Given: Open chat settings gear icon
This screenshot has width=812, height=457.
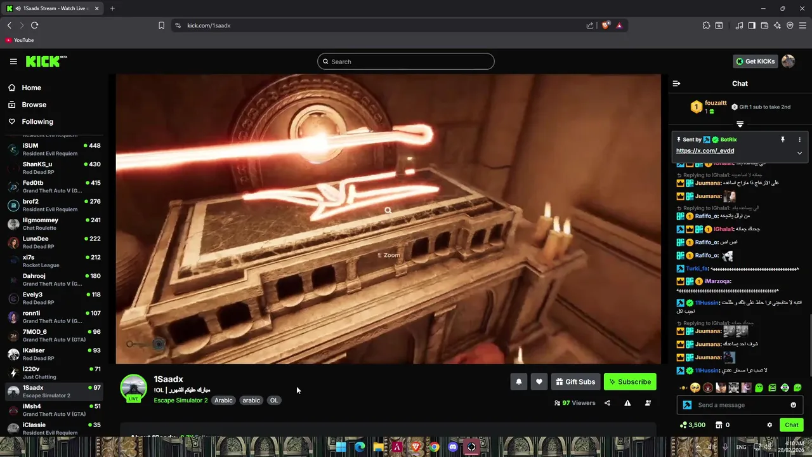Looking at the screenshot, I should click(769, 425).
